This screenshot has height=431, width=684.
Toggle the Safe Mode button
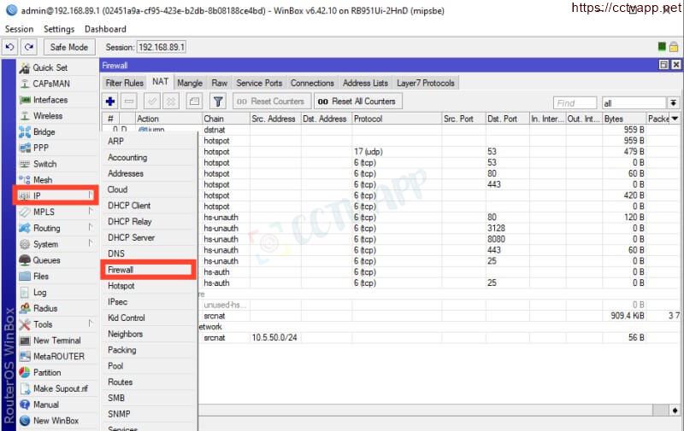(x=69, y=47)
